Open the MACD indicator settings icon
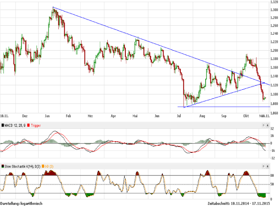 point(264,125)
